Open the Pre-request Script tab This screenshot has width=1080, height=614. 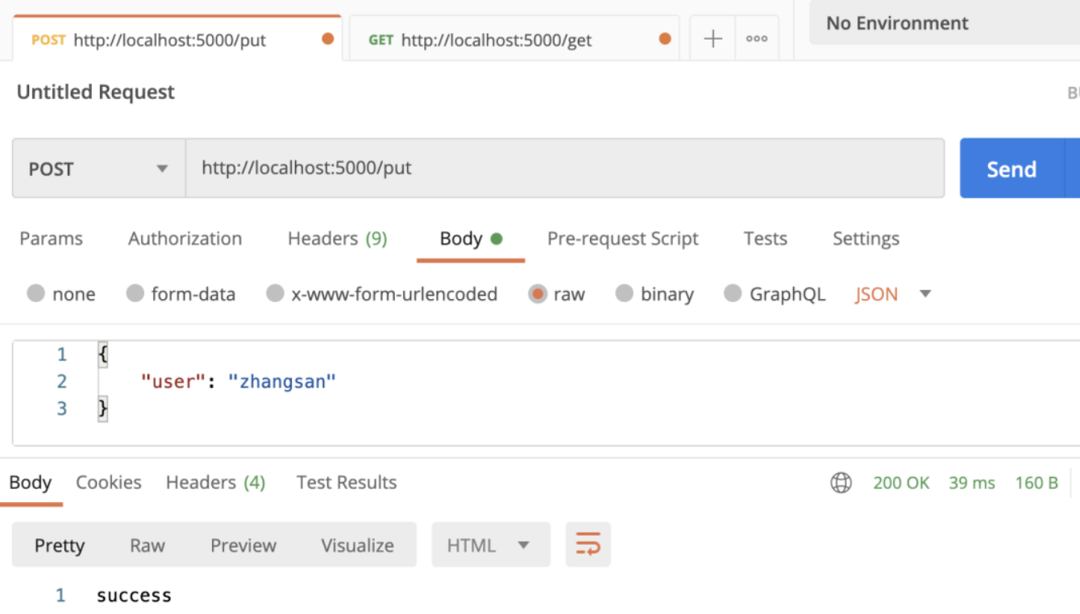click(x=623, y=239)
